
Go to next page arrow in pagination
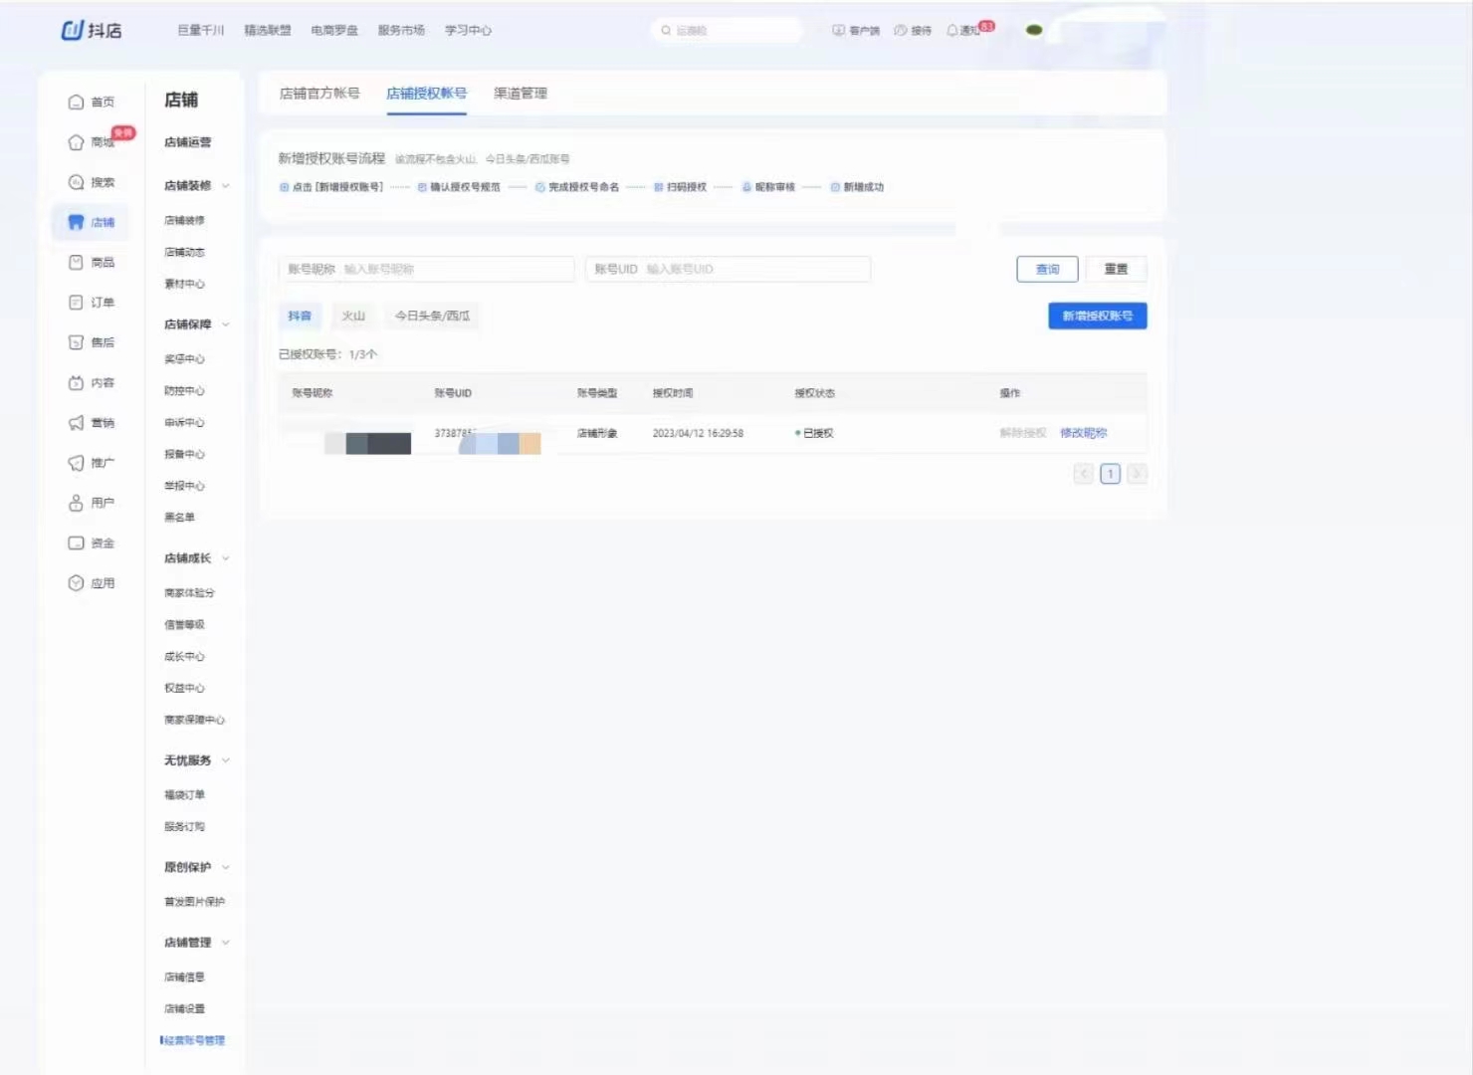[x=1137, y=474]
